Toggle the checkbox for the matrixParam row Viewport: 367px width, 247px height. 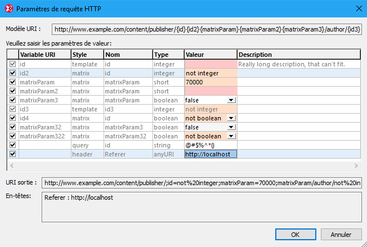pyautogui.click(x=12, y=82)
